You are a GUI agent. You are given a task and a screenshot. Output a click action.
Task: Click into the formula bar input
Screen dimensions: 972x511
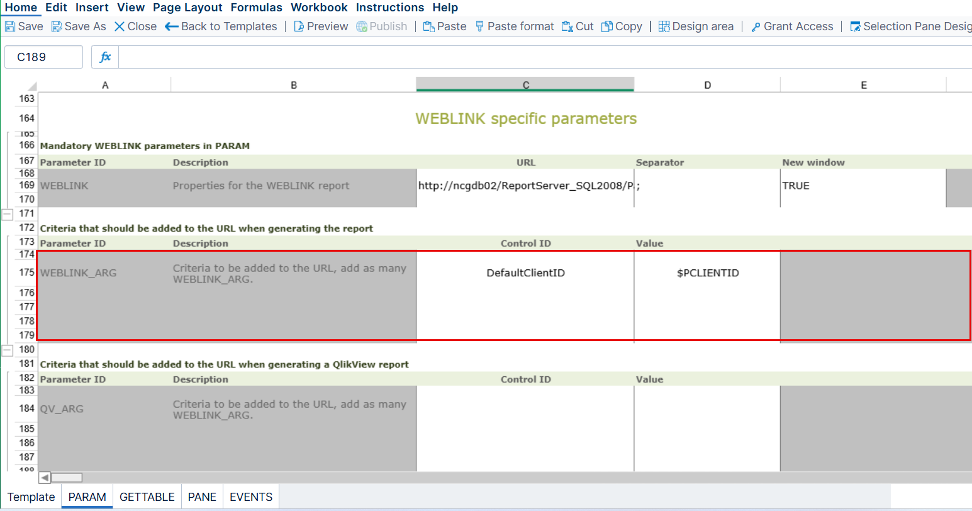point(545,57)
